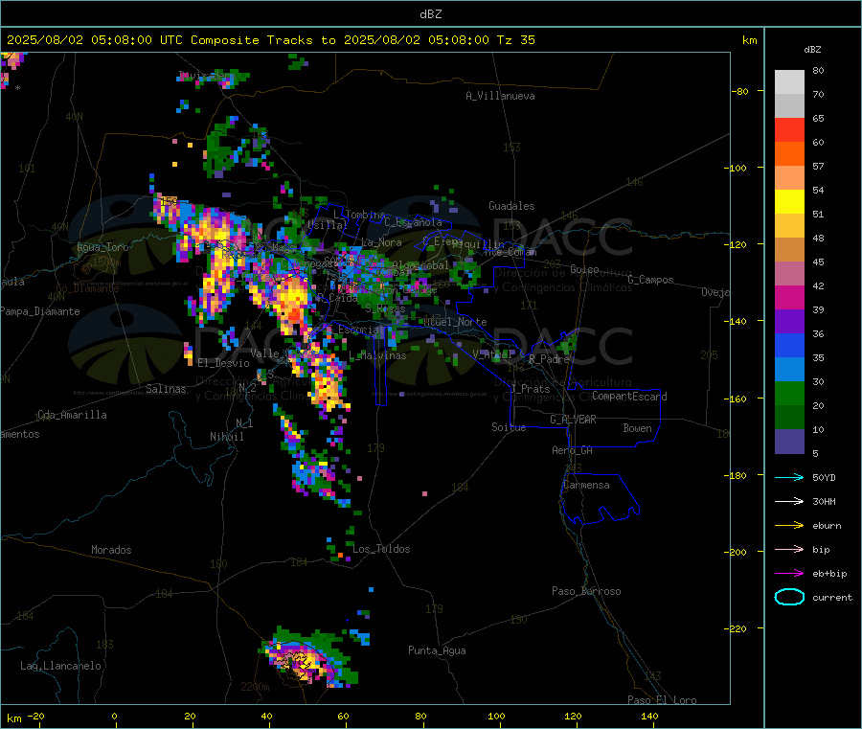Click the dBZ title at top

(x=430, y=14)
